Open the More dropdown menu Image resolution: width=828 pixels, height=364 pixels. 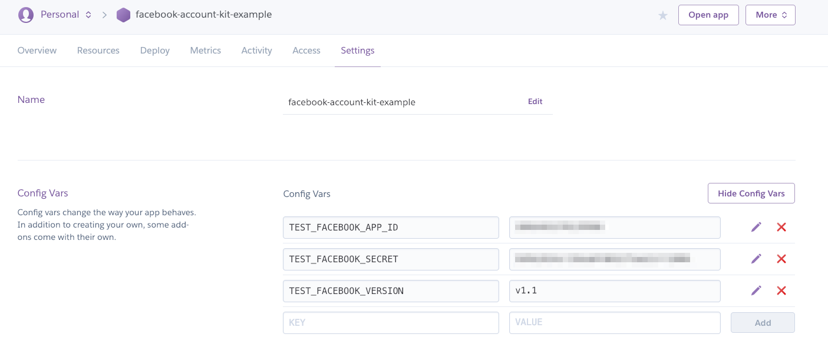[x=770, y=15]
